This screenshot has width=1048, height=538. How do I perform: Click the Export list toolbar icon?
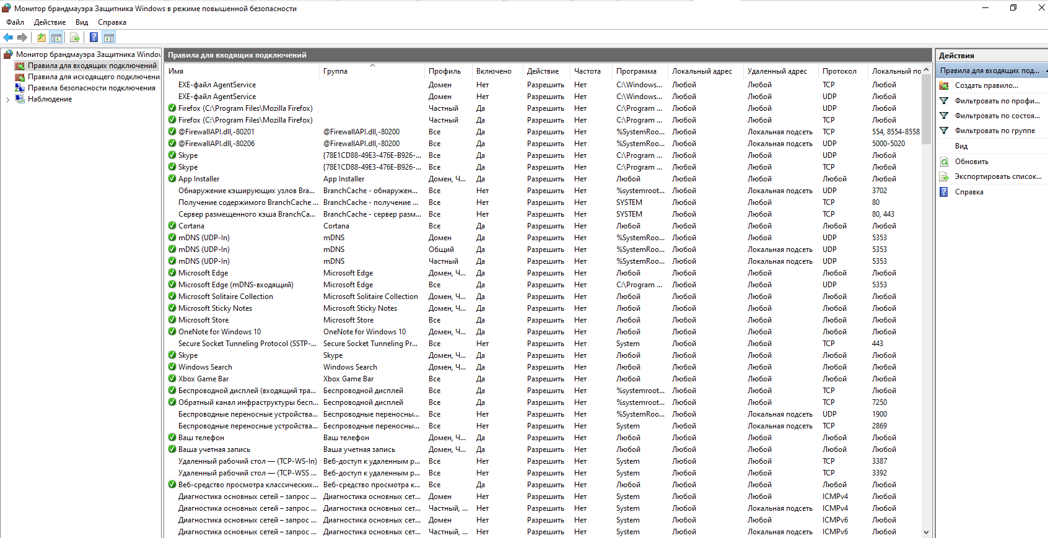[75, 38]
